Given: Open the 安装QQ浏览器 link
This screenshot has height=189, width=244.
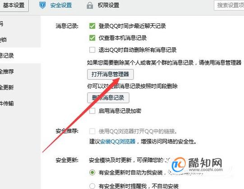Looking at the screenshot, I should click(x=117, y=142).
